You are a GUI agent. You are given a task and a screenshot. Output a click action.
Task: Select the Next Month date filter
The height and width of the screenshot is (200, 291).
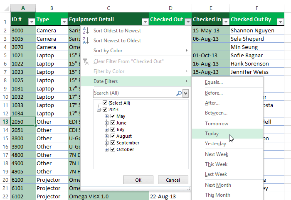click(x=227, y=185)
